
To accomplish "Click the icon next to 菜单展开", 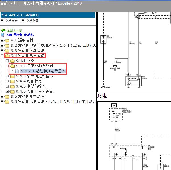I will click(2, 20).
